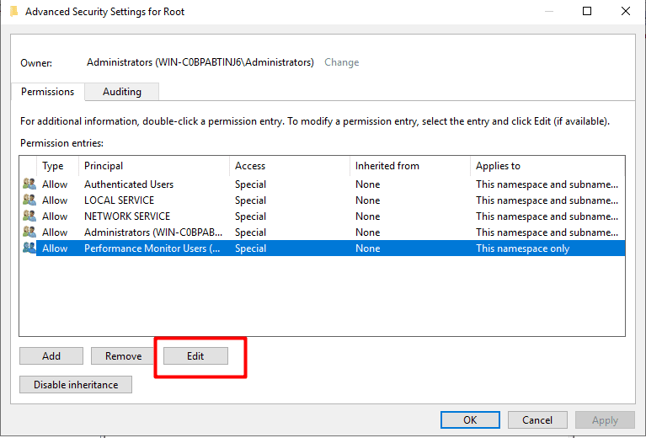Click the folder icon in title bar

13,11
